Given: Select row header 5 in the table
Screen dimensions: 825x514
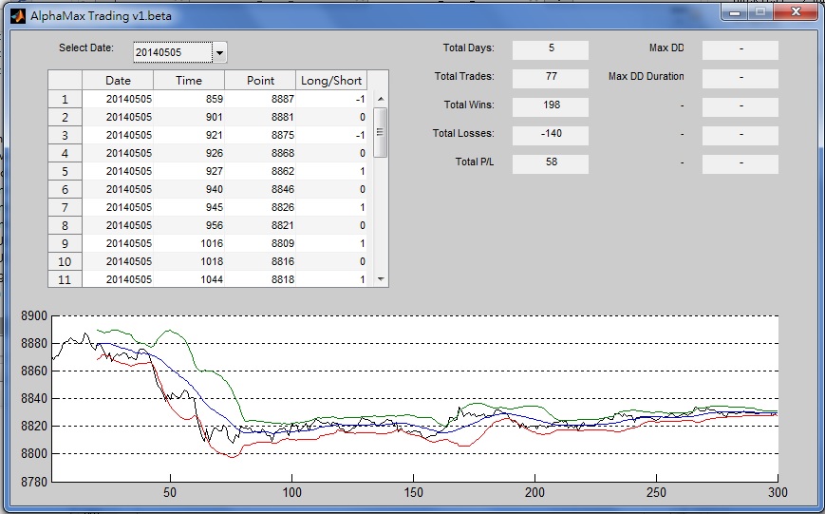Looking at the screenshot, I should click(x=65, y=171).
